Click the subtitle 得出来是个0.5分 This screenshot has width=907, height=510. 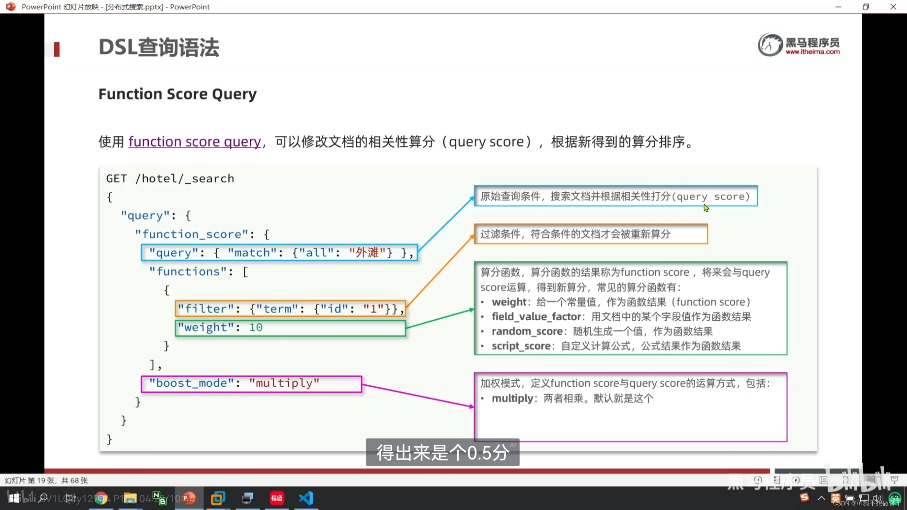[x=442, y=452]
